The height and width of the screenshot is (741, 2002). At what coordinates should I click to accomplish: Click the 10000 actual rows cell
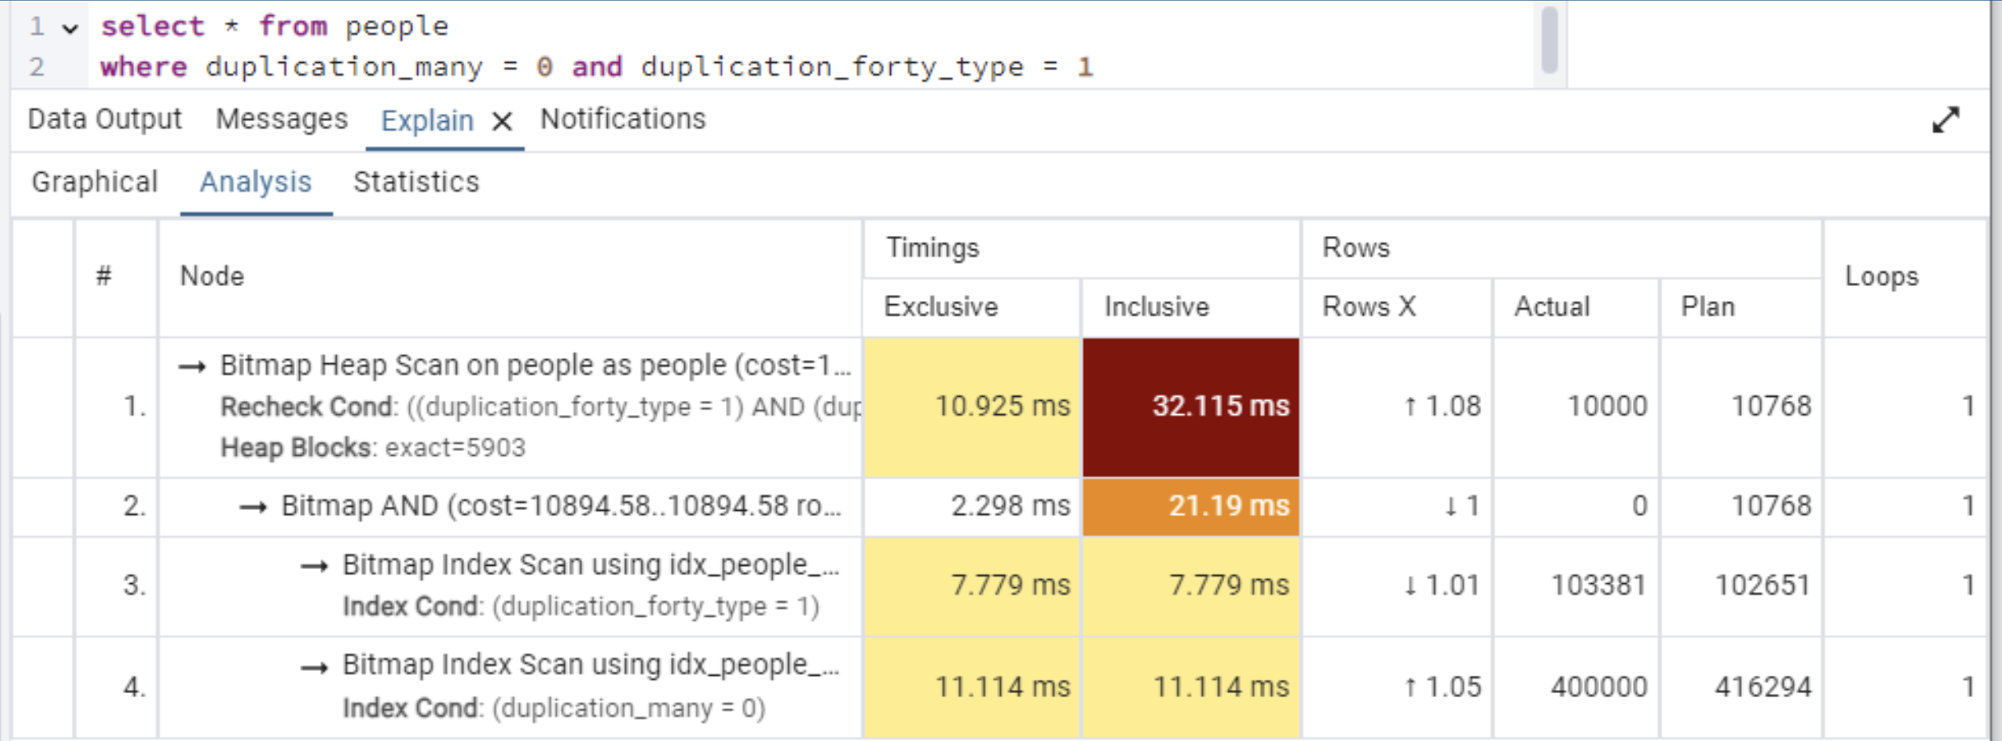[x=1577, y=407]
